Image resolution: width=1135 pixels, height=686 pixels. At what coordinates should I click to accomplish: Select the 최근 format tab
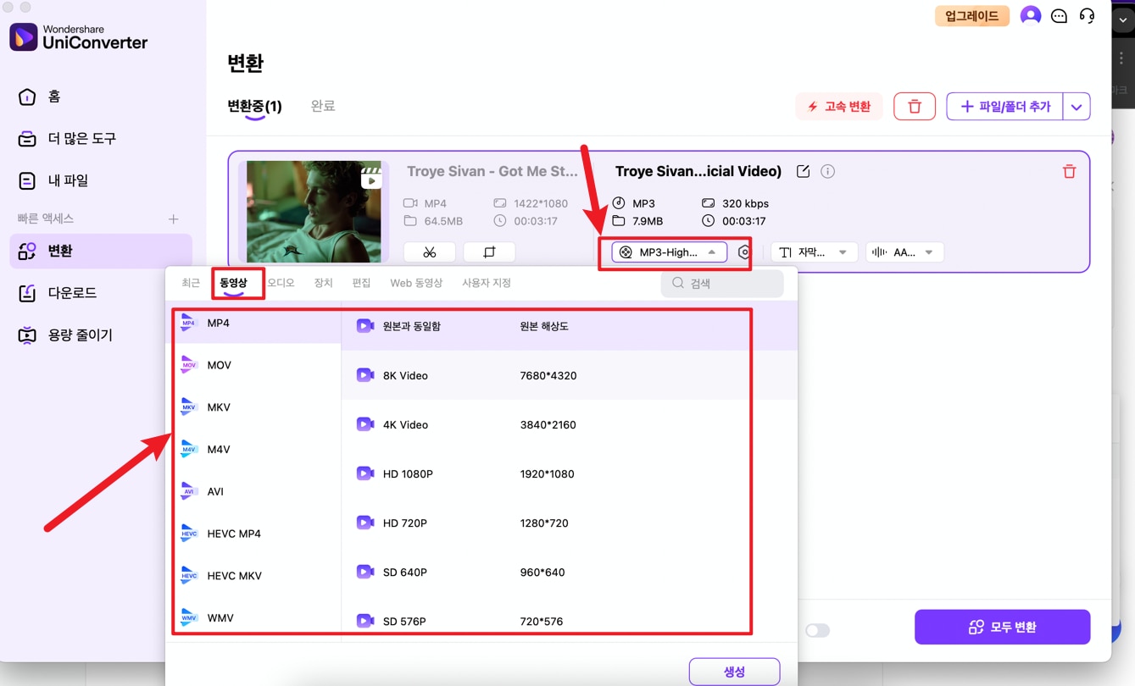(x=191, y=283)
